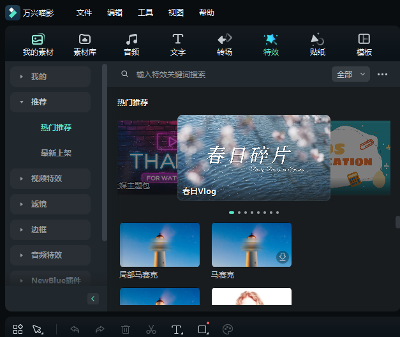Image resolution: width=400 pixels, height=337 pixels.
Task: Expand the 滤镜 category
Action: point(50,204)
